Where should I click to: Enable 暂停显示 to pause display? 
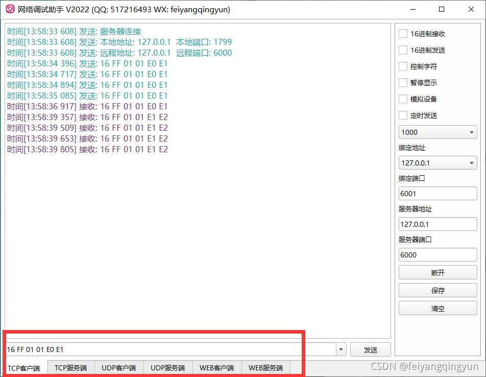tap(403, 83)
